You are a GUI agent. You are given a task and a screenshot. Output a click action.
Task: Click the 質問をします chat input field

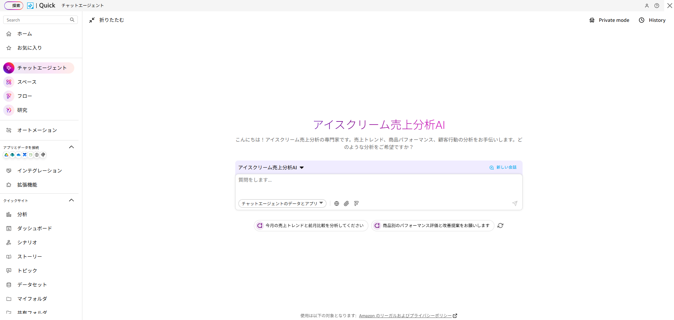[x=378, y=185]
